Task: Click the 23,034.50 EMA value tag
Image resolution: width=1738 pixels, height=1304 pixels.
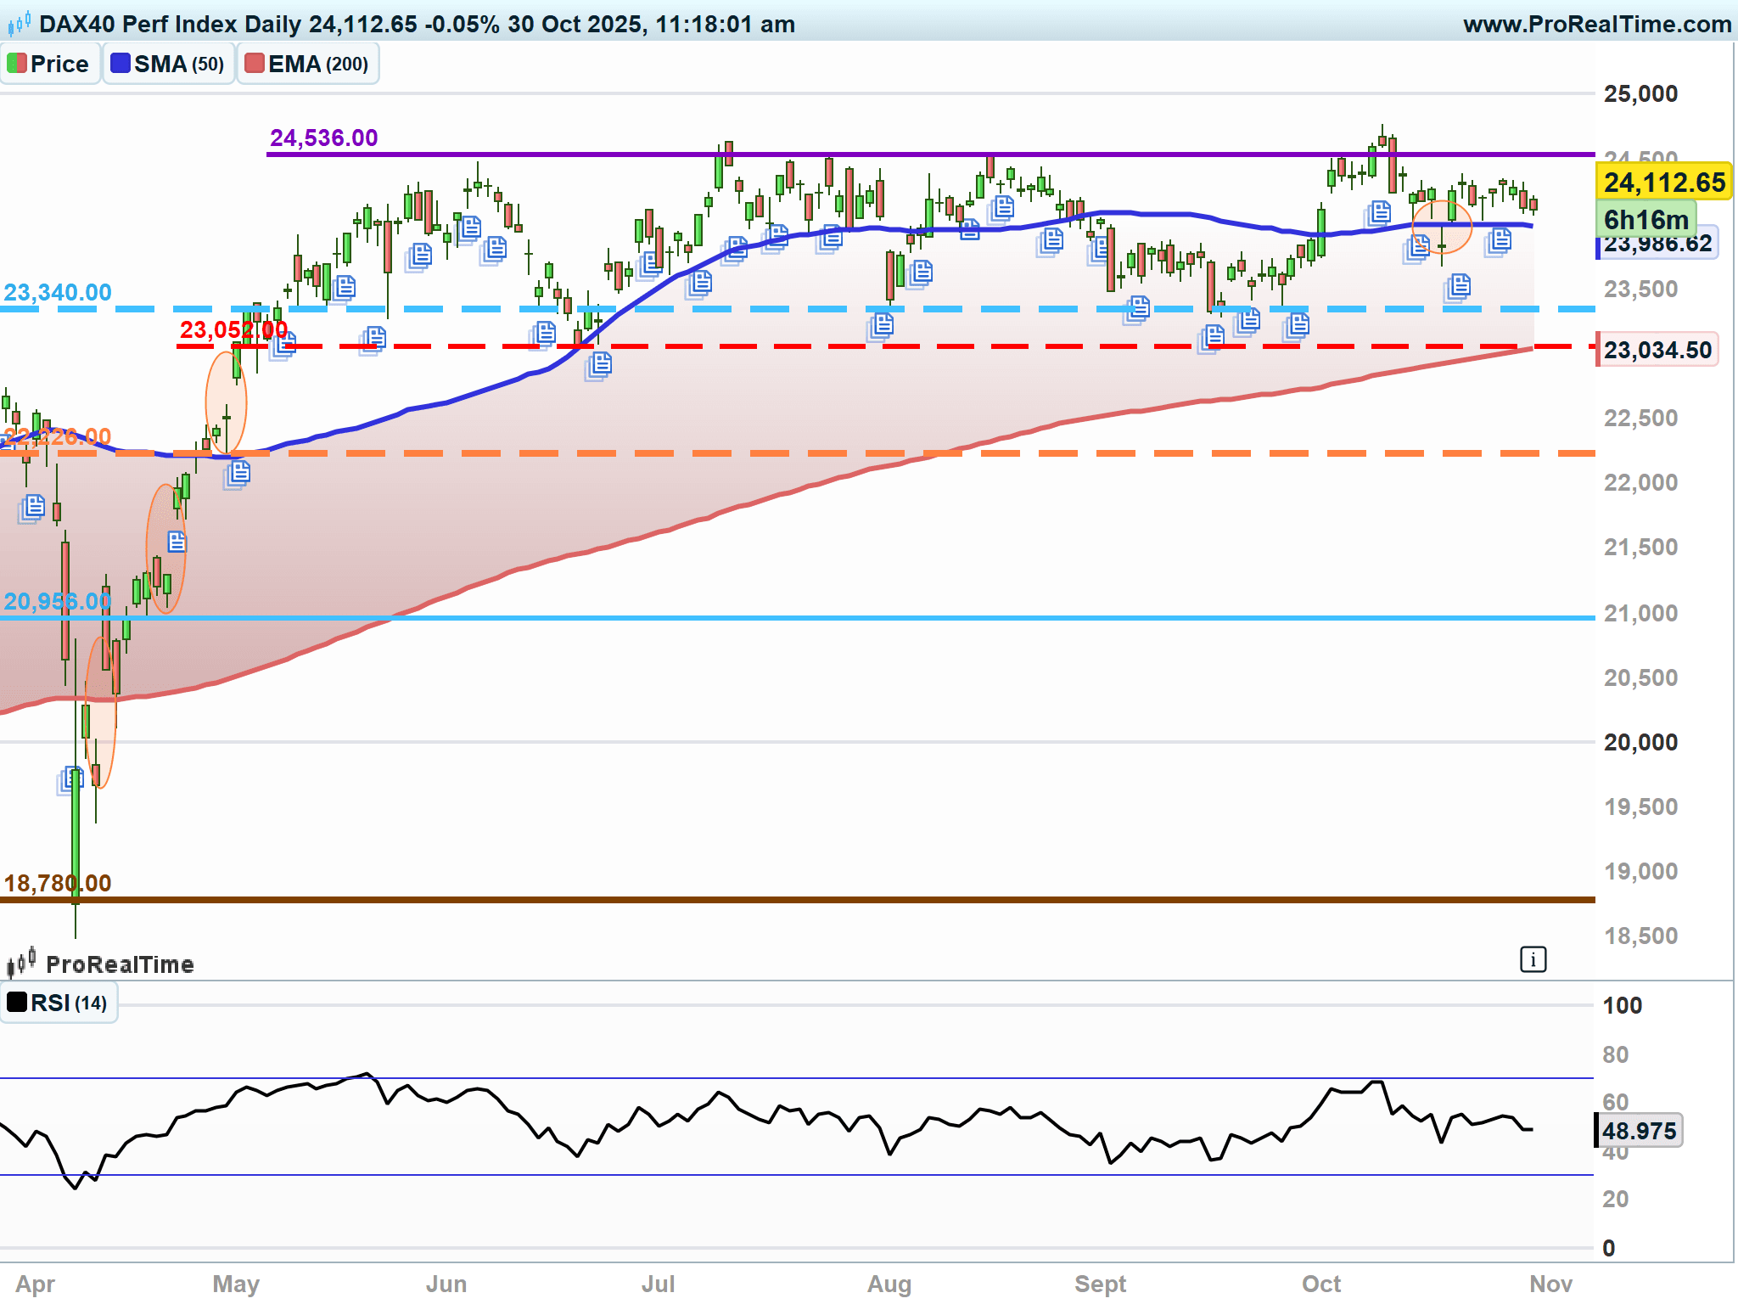Action: pyautogui.click(x=1657, y=350)
